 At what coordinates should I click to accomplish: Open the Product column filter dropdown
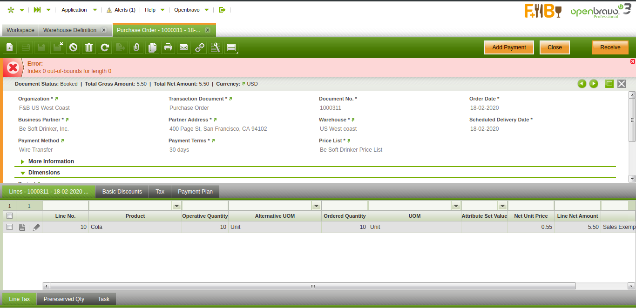(176, 206)
